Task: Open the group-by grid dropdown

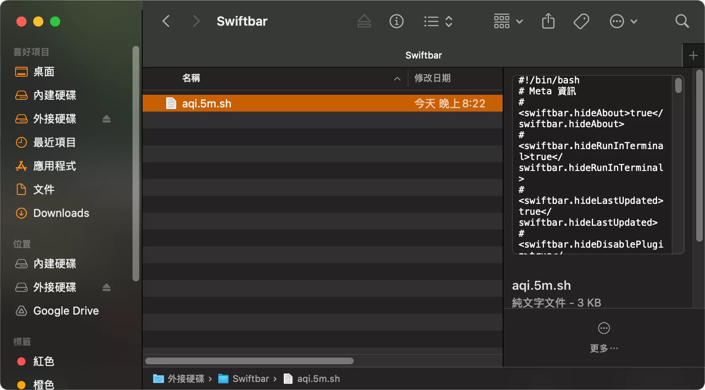Action: click(508, 21)
